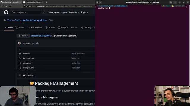Open Marketplace in GitHub header
Image resolution: width=190 pixels, height=106 pixels.
[x=74, y=12]
